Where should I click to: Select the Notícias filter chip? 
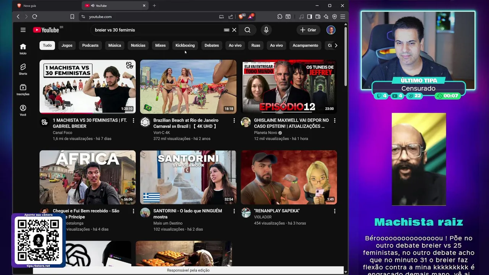pyautogui.click(x=138, y=45)
